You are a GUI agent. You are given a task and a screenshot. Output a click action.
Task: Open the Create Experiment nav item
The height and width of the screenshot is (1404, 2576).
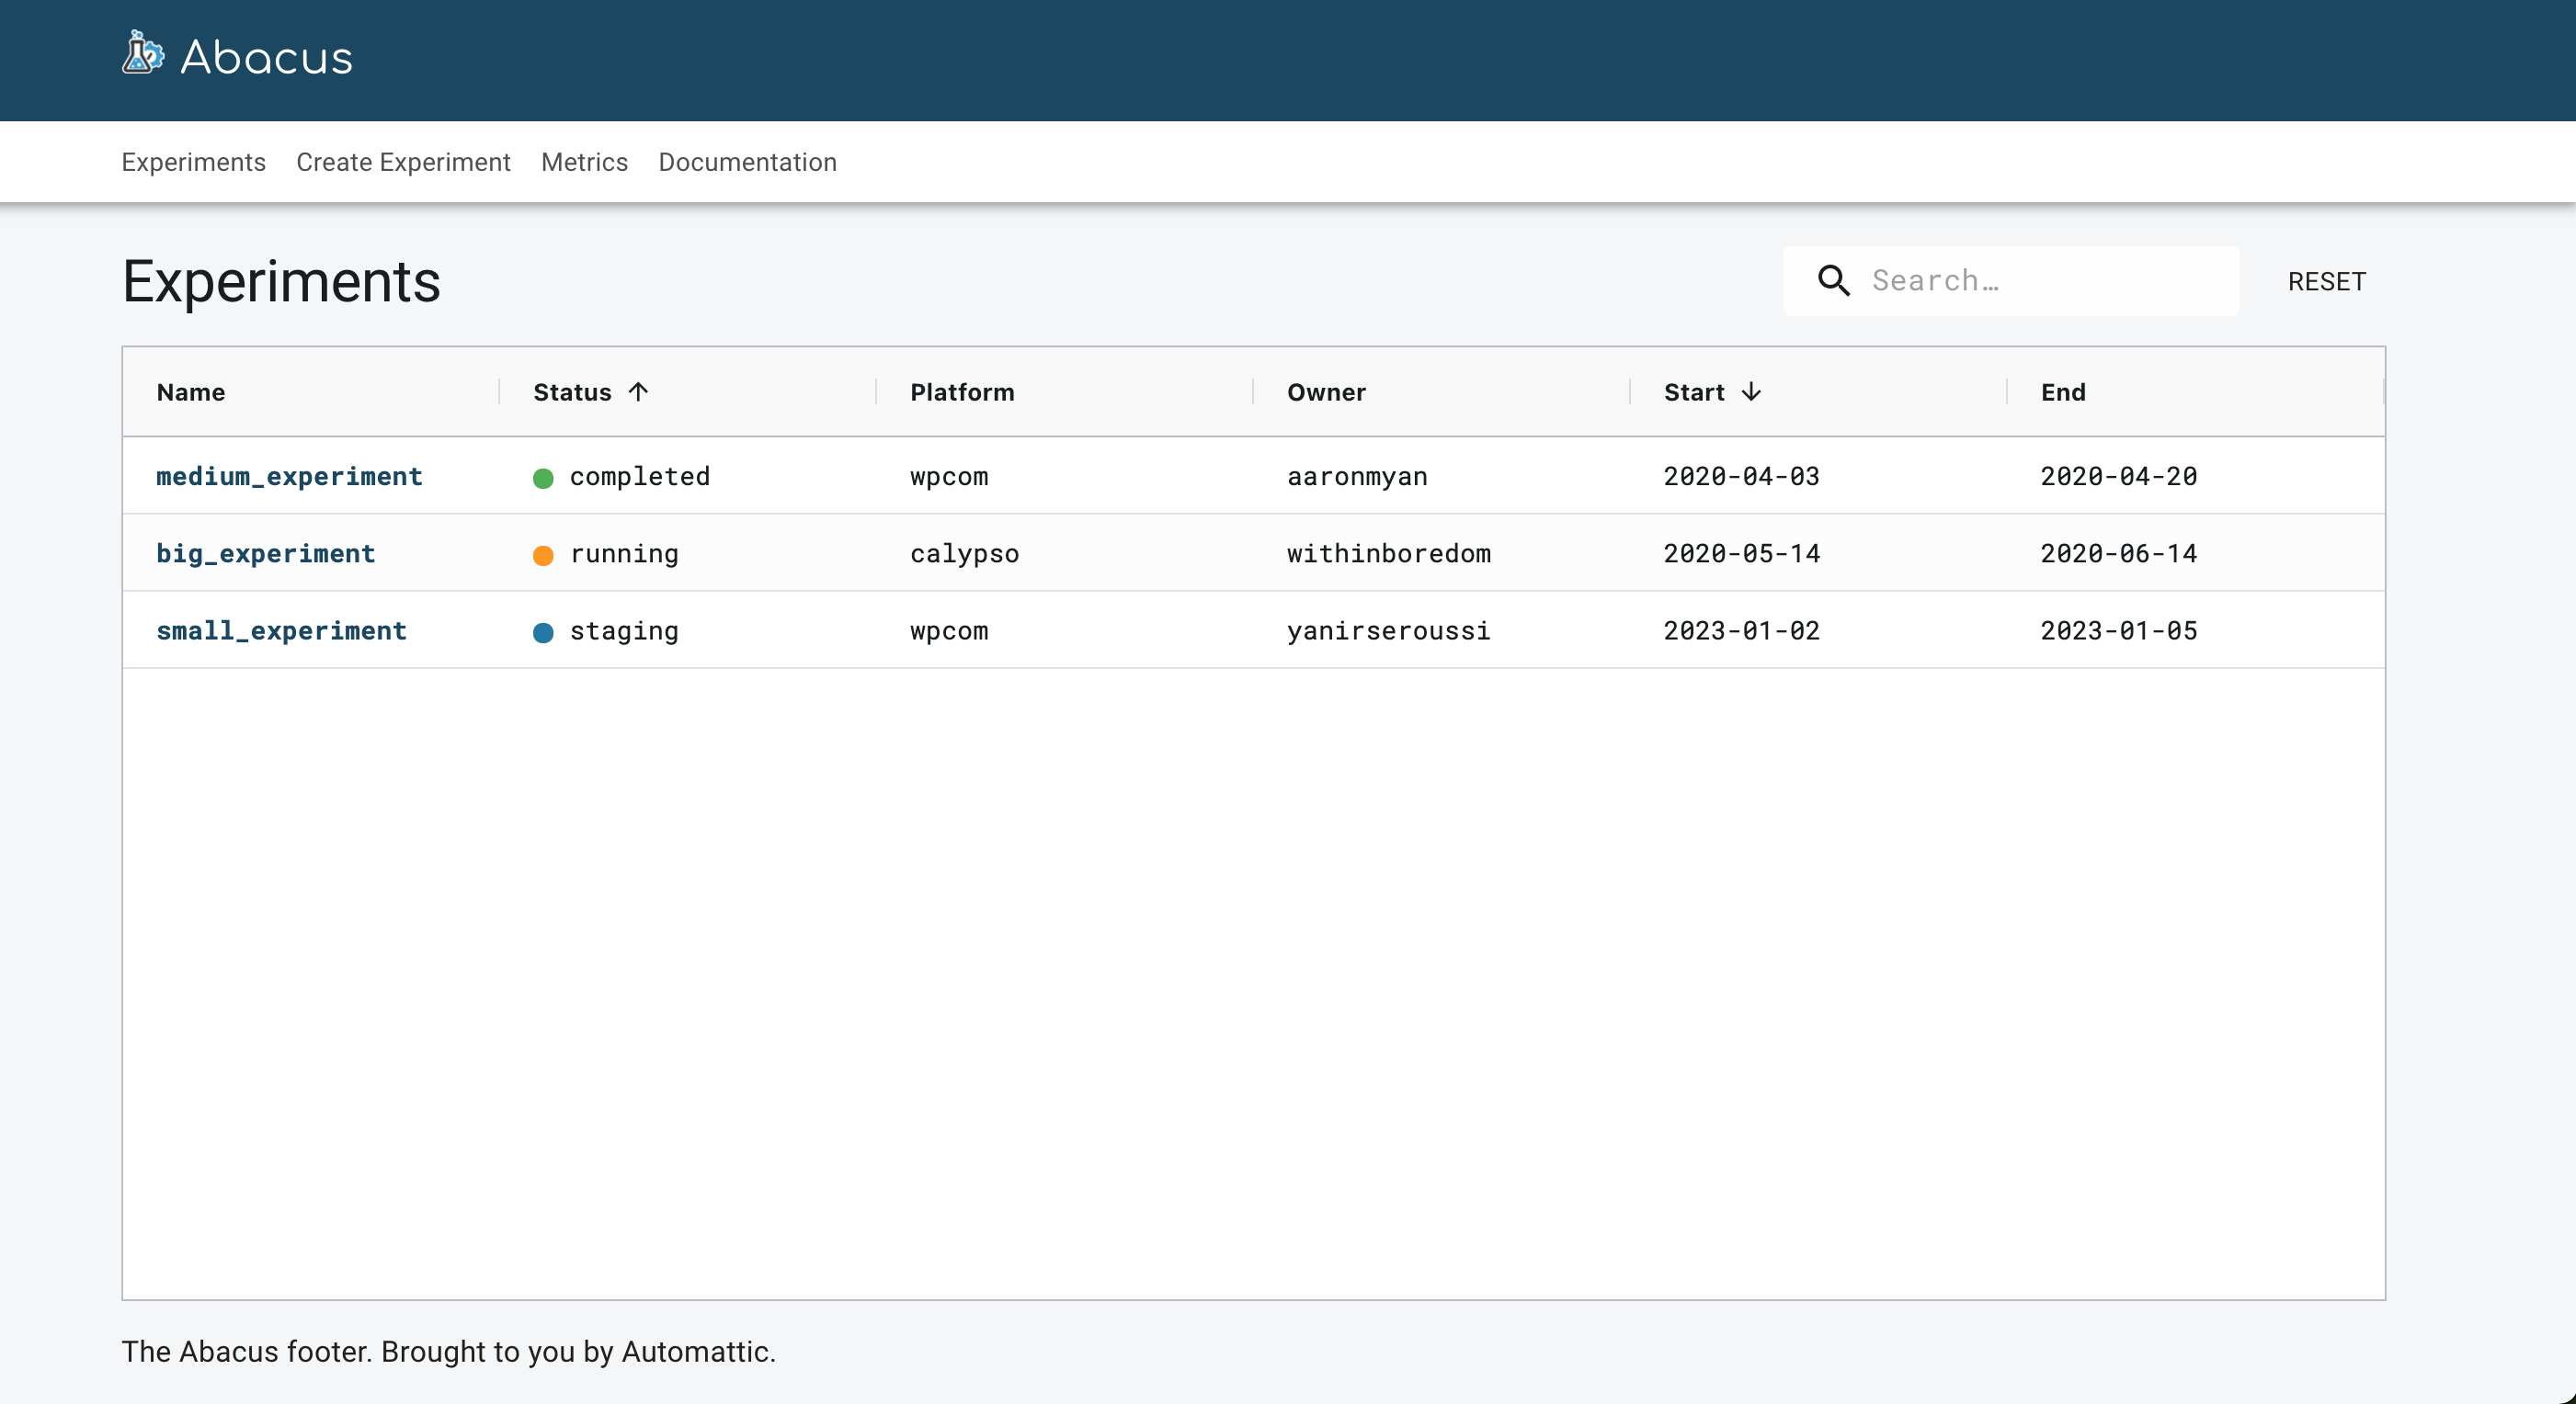403,162
